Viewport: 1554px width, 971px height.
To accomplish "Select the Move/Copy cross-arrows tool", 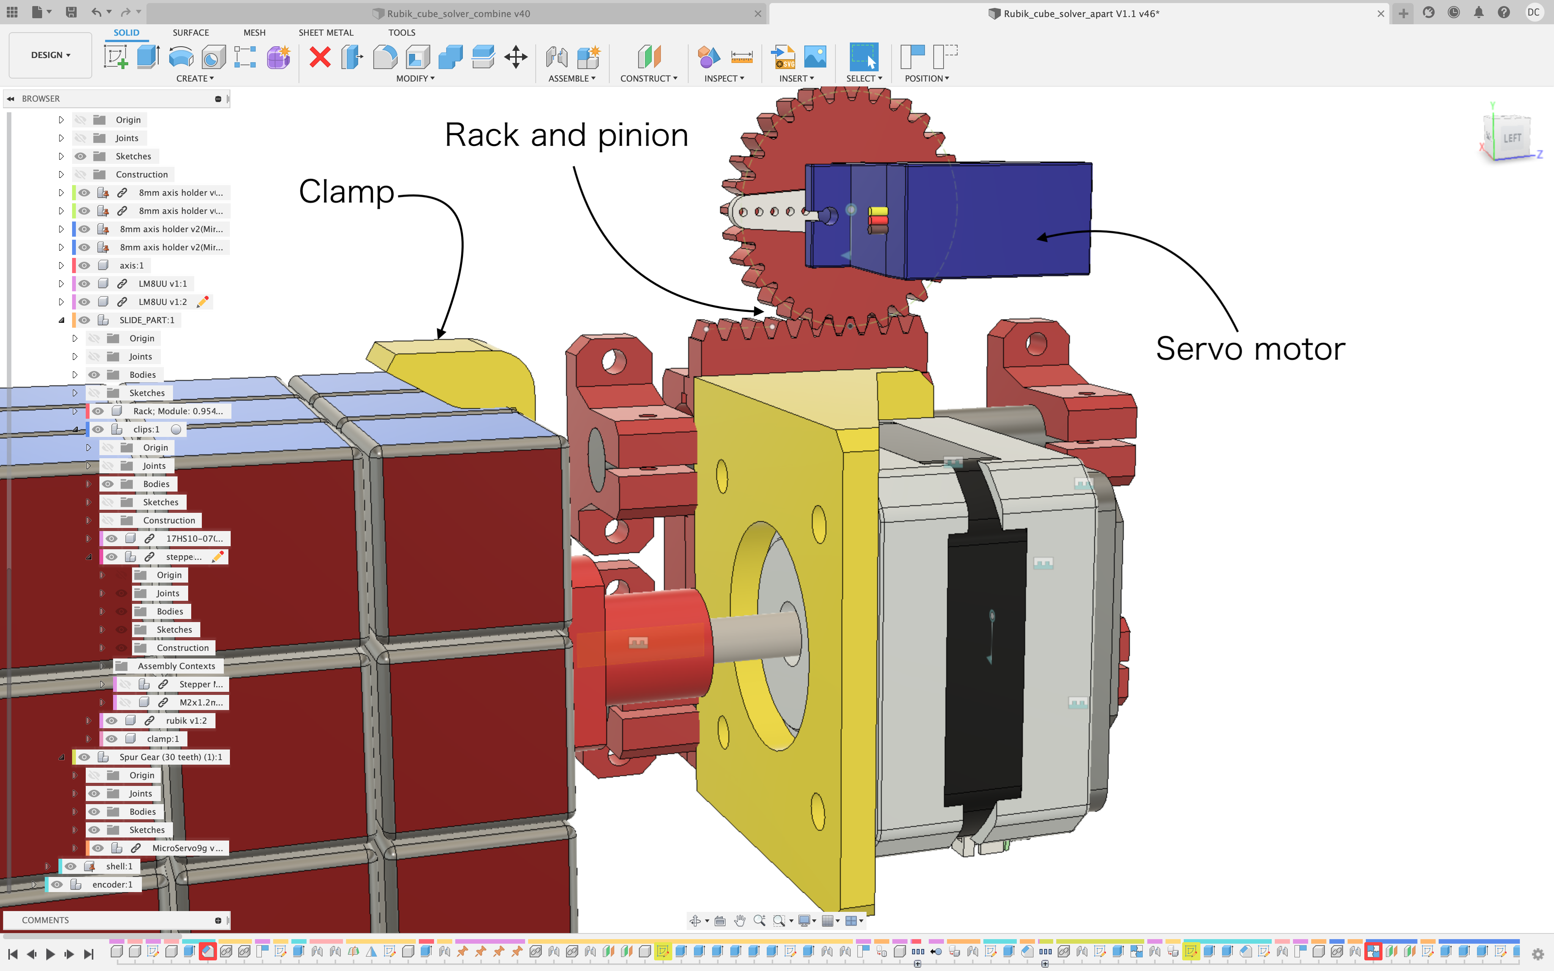I will (516, 57).
